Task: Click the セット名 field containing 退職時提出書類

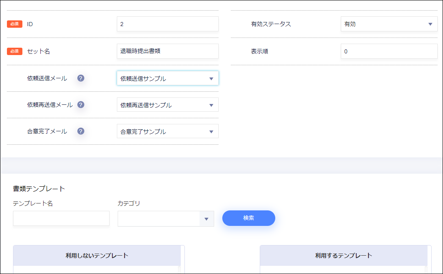Action: click(x=167, y=51)
